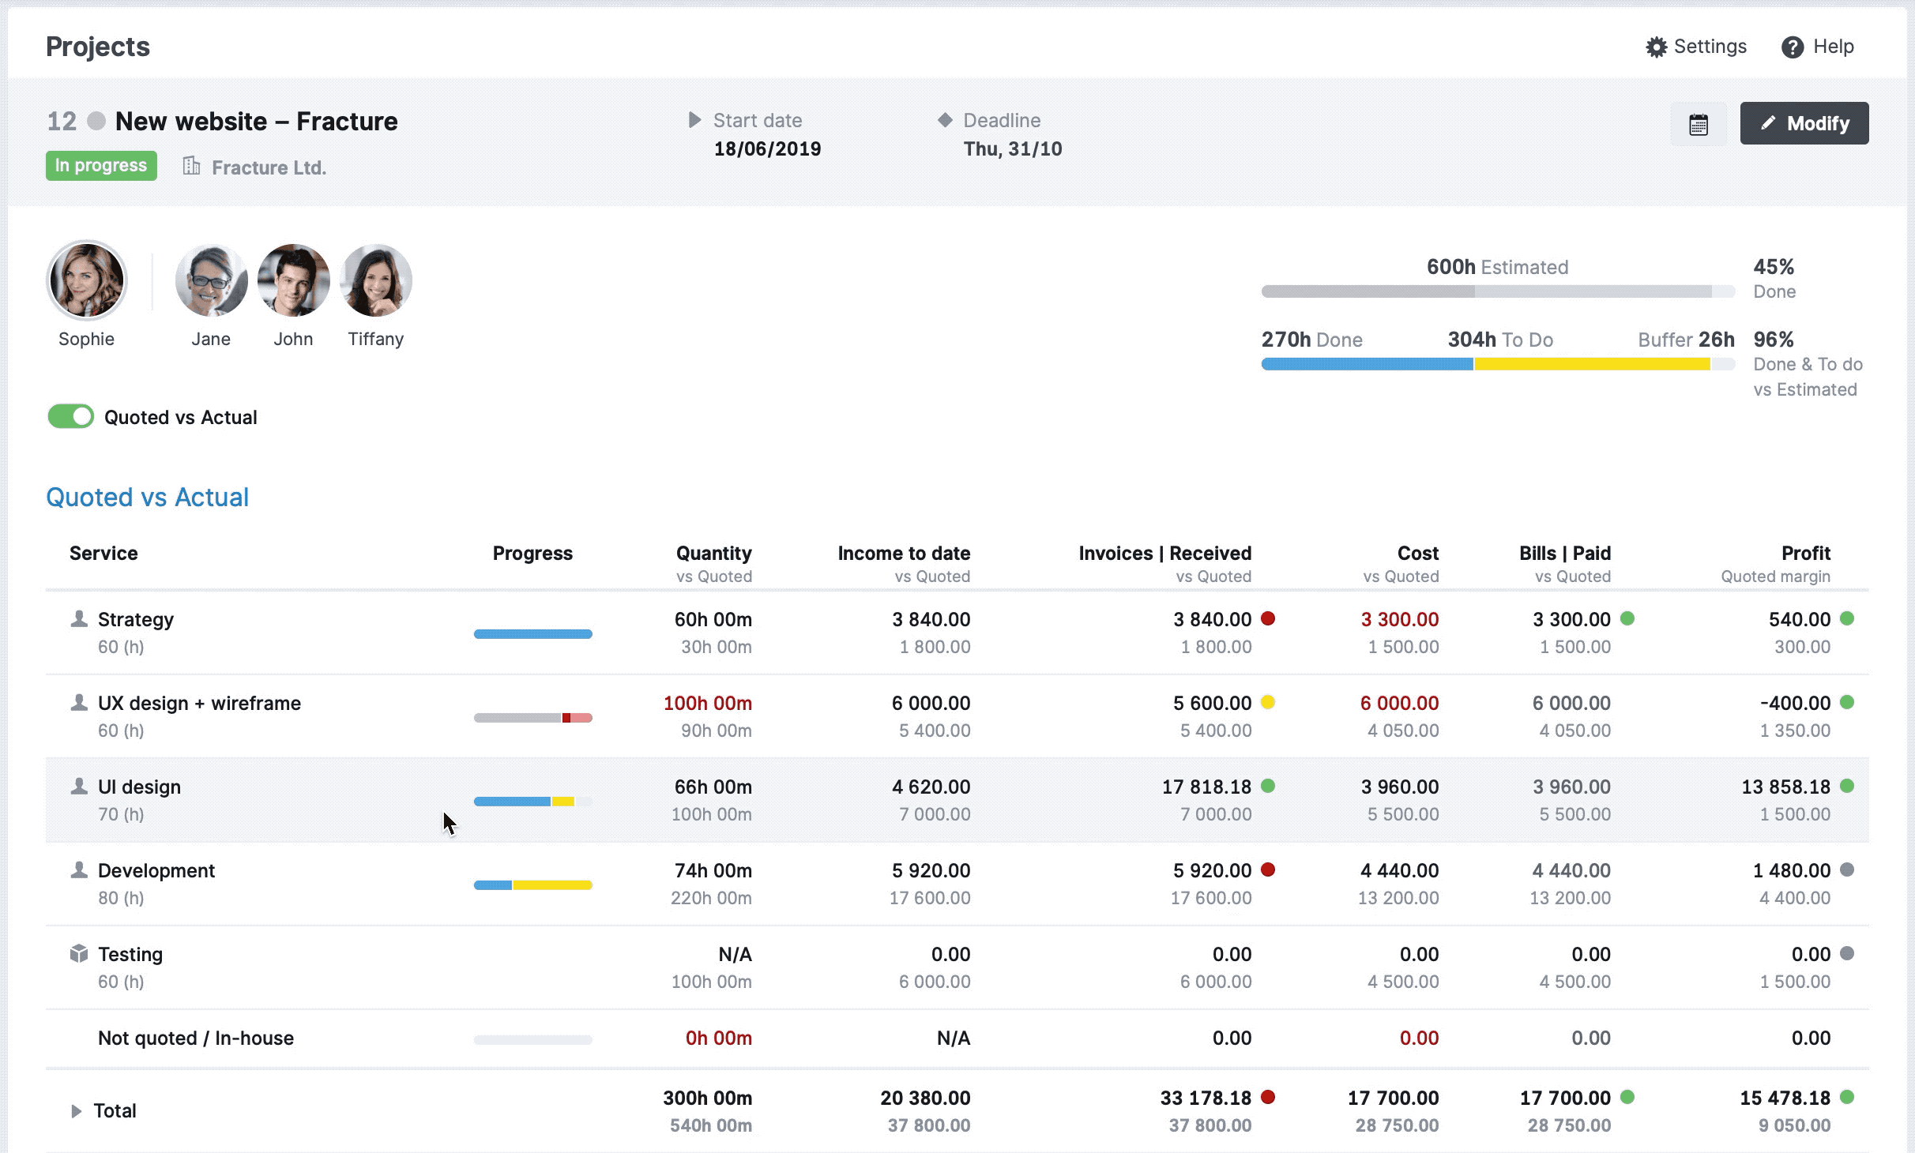Viewport: 1915px width, 1153px height.
Task: Click the 600h Estimated grey progress bar
Action: click(1498, 291)
